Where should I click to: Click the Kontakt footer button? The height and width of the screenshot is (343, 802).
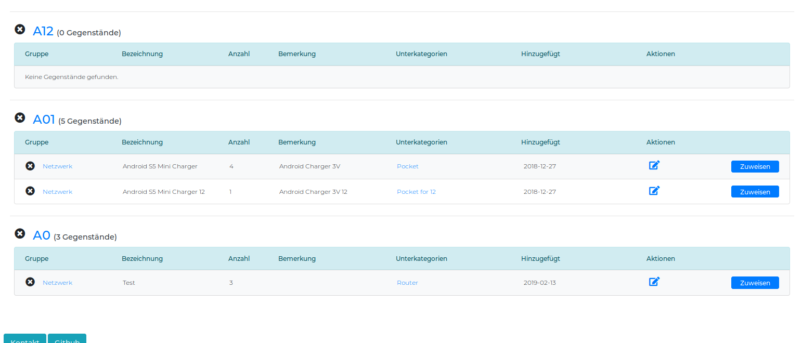[25, 339]
